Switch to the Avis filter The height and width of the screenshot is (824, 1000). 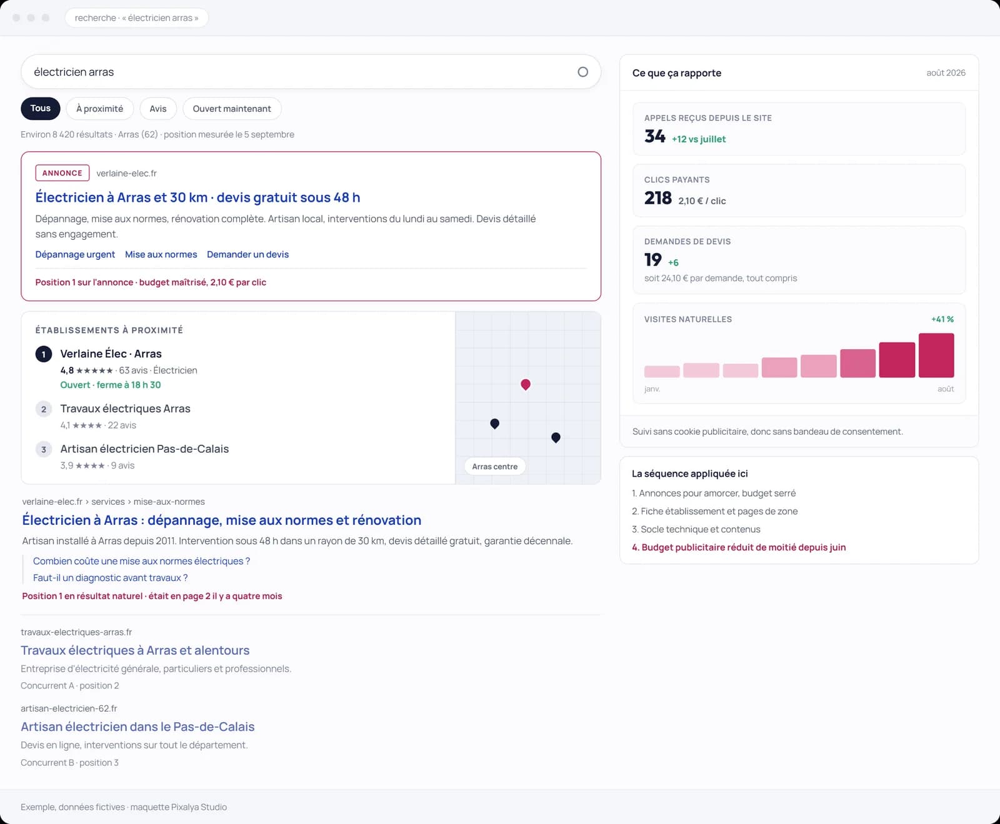click(158, 109)
